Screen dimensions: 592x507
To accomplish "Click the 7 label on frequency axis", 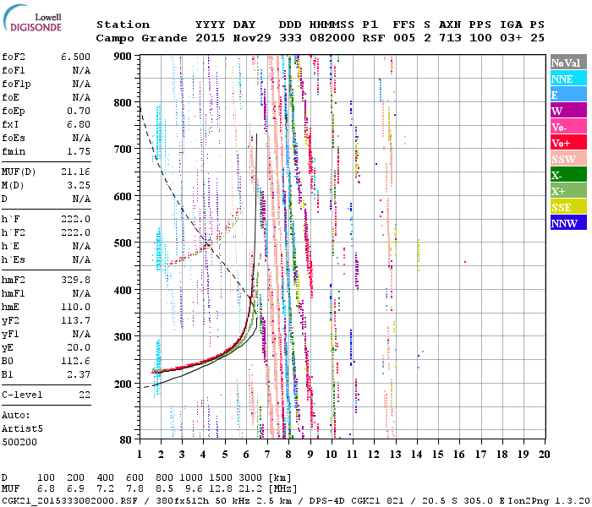I will tap(267, 455).
